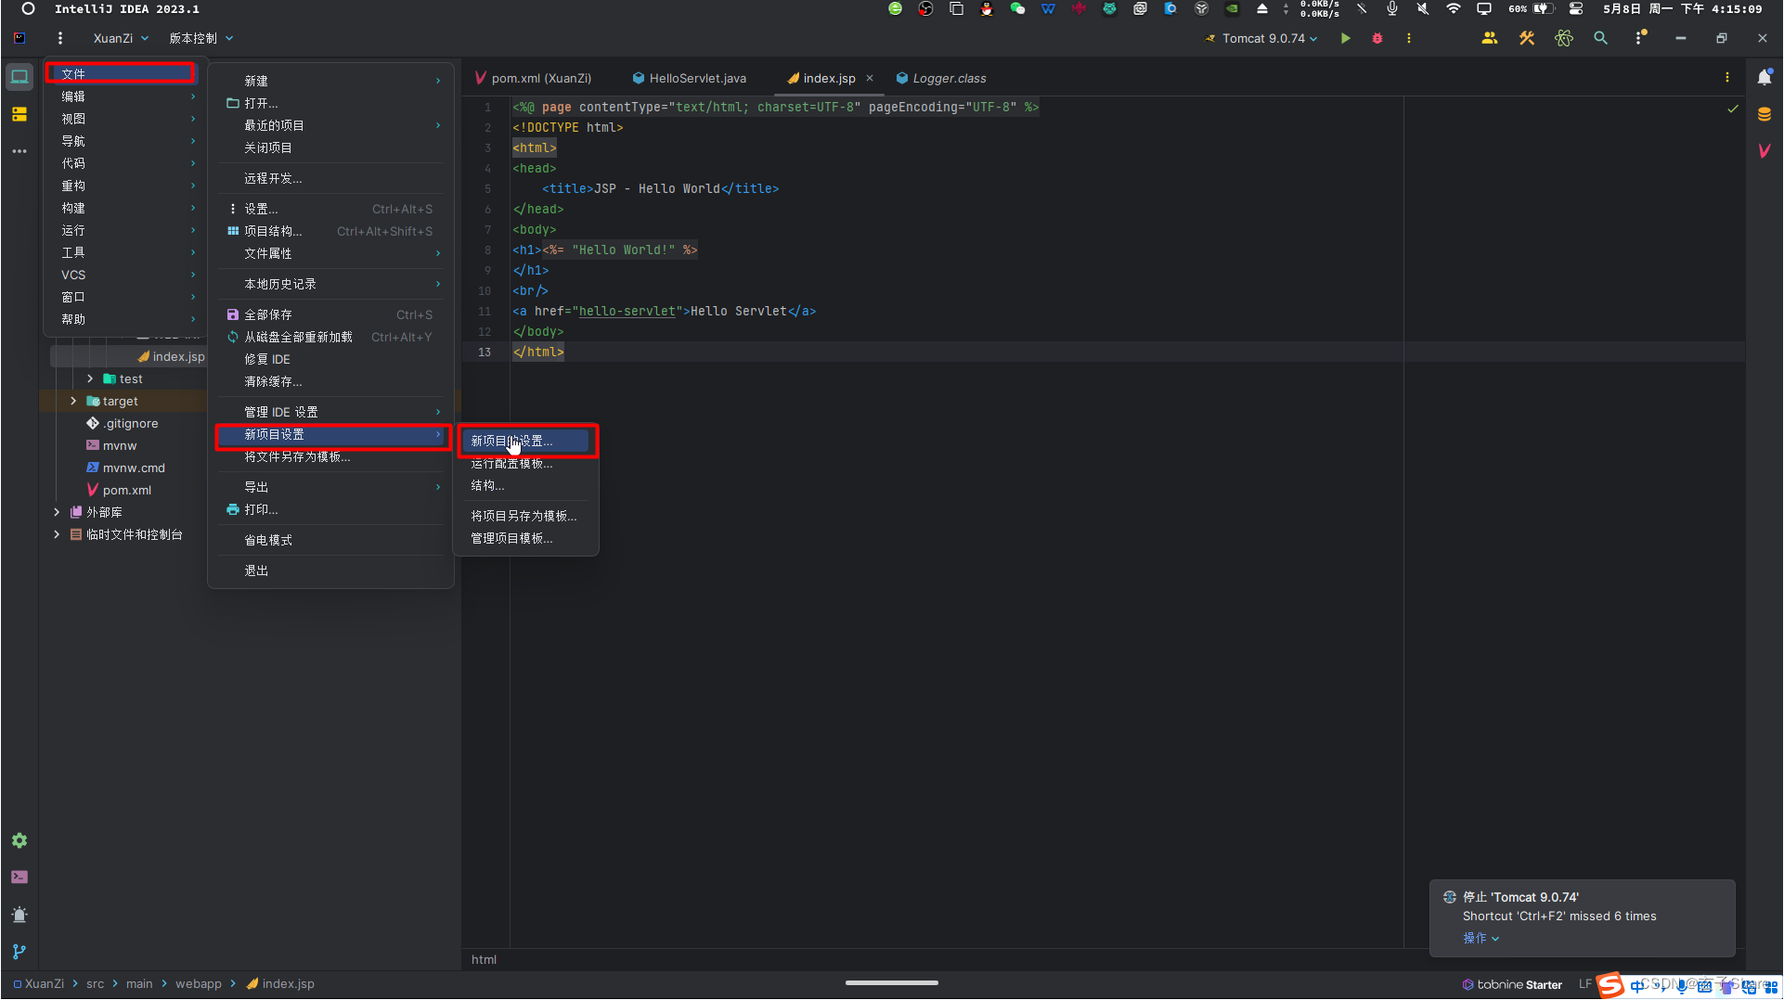Image resolution: width=1784 pixels, height=1000 pixels.
Task: Click 管理项目模板... submenu entry
Action: [526, 538]
